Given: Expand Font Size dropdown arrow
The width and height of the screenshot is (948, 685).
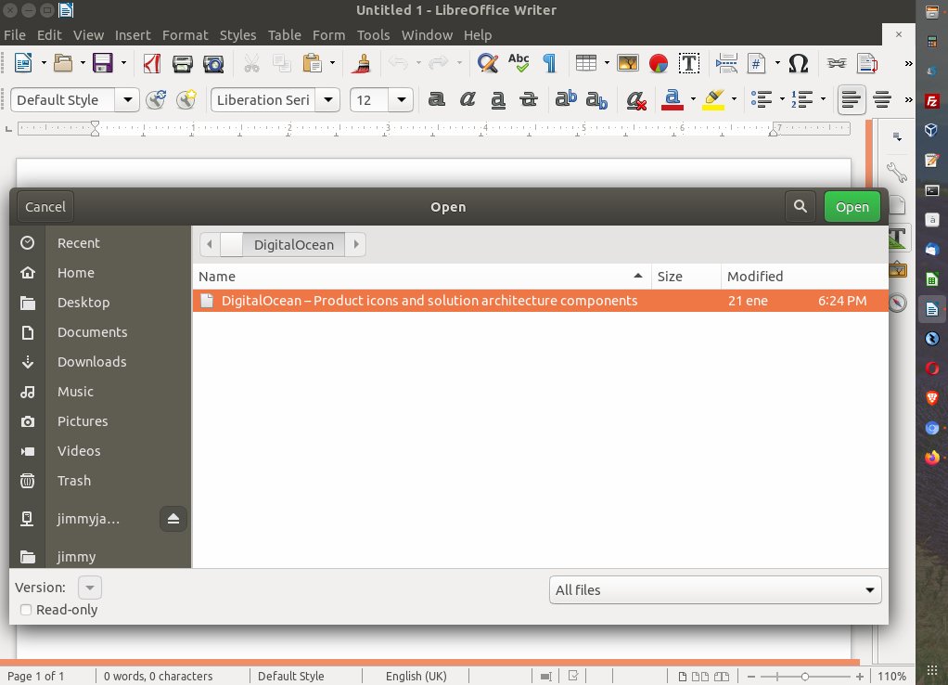Looking at the screenshot, I should tap(401, 100).
